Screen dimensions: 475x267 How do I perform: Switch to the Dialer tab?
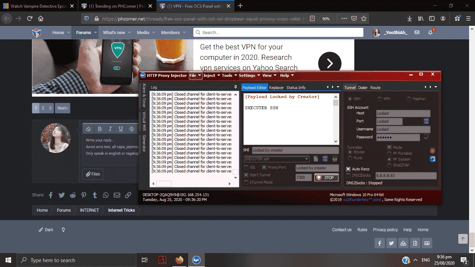363,88
